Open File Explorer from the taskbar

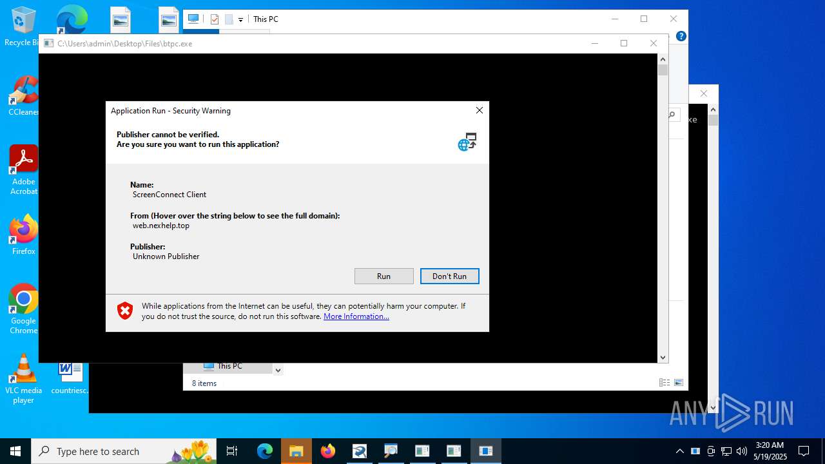pyautogui.click(x=296, y=451)
